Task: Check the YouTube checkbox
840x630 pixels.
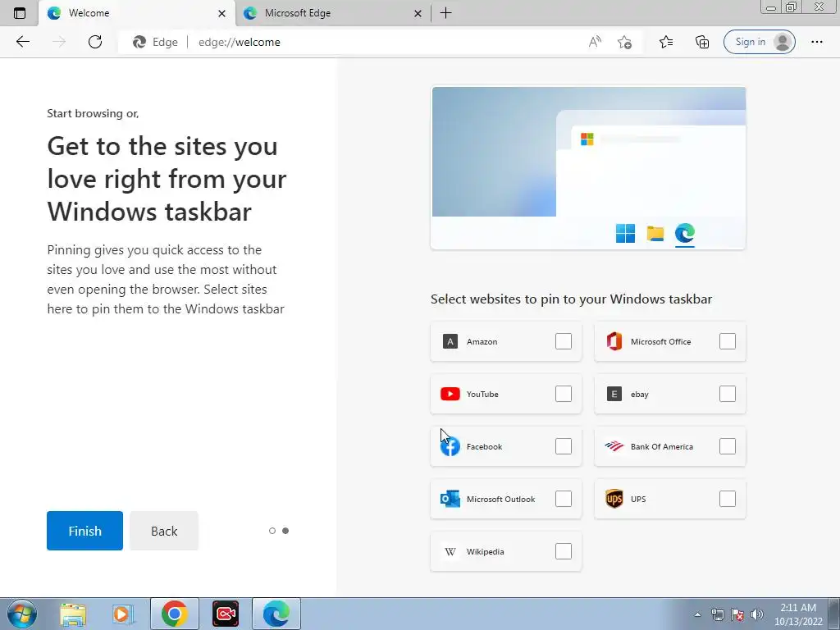Action: (564, 394)
